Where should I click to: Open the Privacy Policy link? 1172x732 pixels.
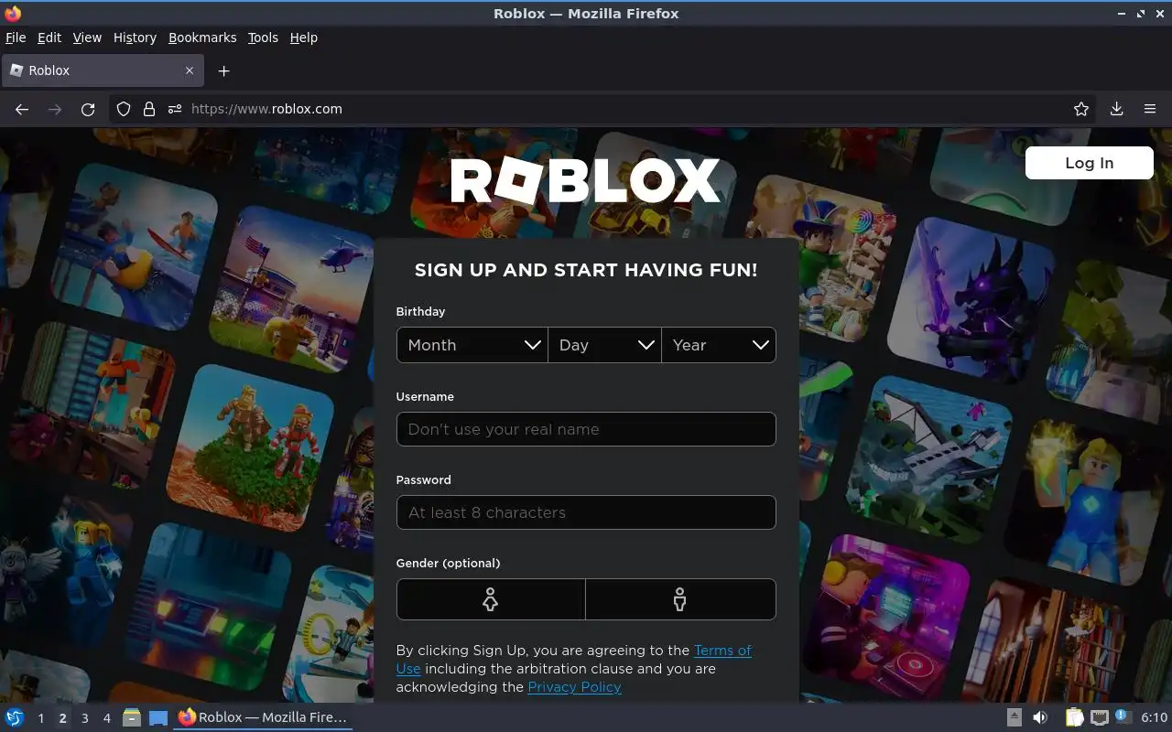(574, 687)
